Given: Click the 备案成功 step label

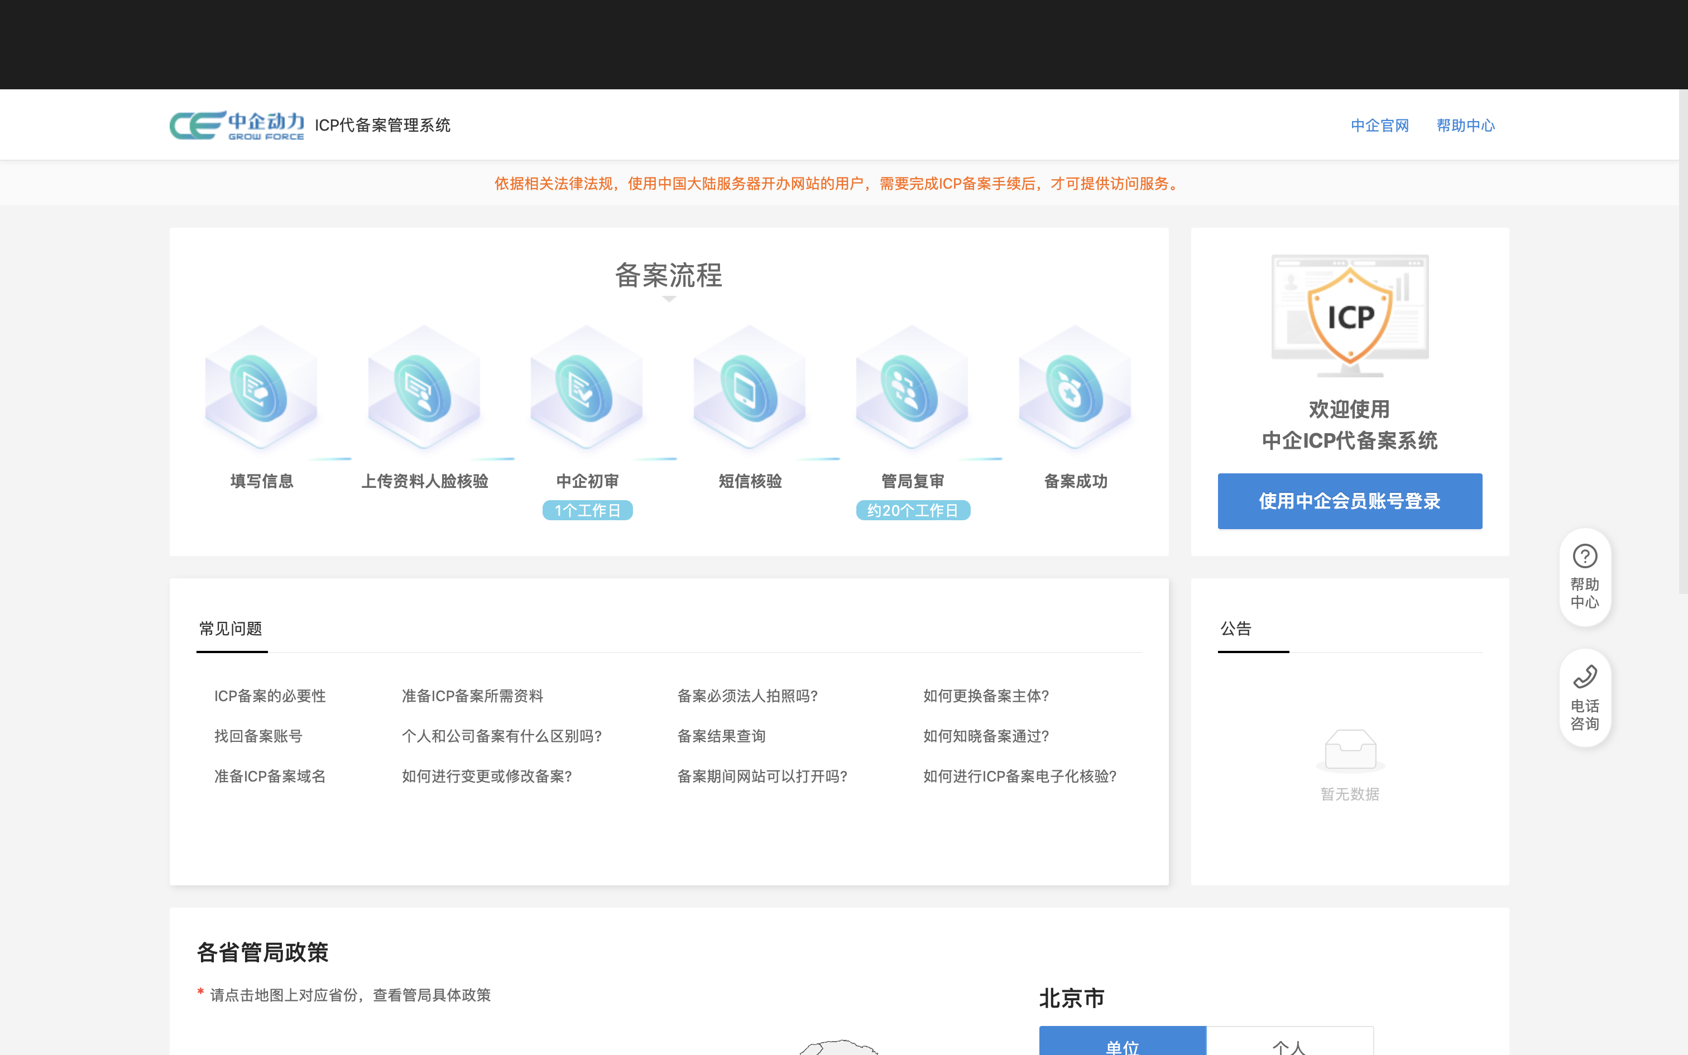Looking at the screenshot, I should [1075, 481].
